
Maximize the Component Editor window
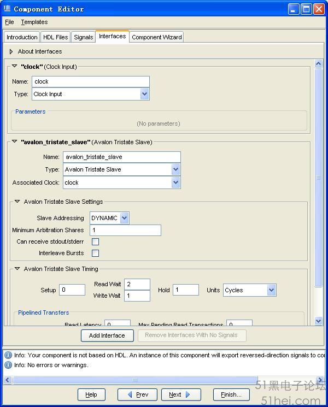click(x=306, y=9)
